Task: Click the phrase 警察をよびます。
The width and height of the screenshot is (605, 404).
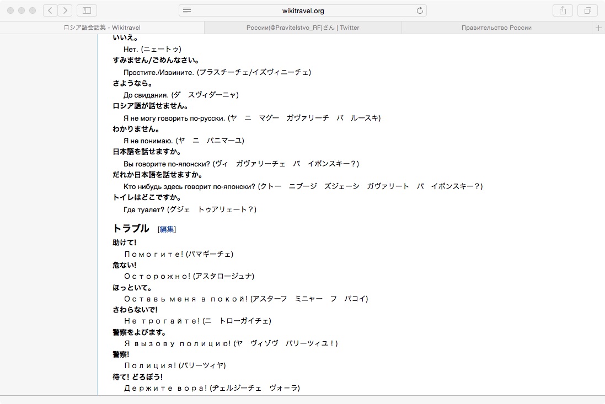Action: point(140,332)
